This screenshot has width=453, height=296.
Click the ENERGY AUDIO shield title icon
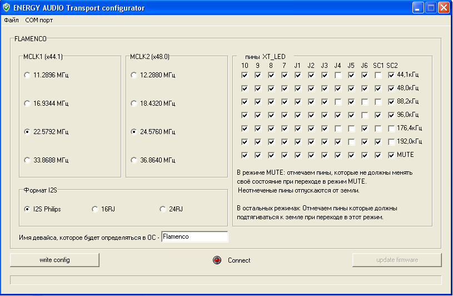[x=6, y=8]
